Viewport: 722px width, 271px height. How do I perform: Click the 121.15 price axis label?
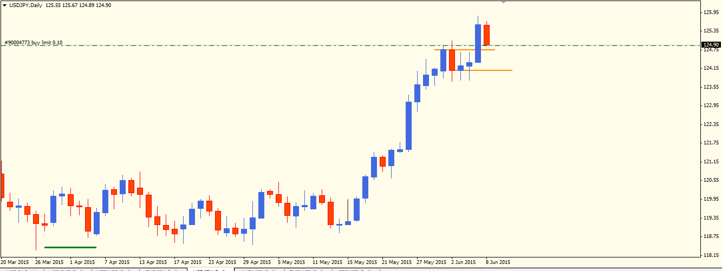(x=711, y=162)
